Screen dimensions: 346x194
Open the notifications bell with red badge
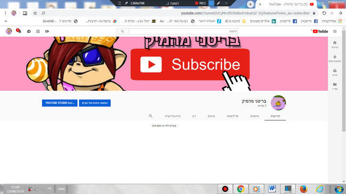pos(19,31)
